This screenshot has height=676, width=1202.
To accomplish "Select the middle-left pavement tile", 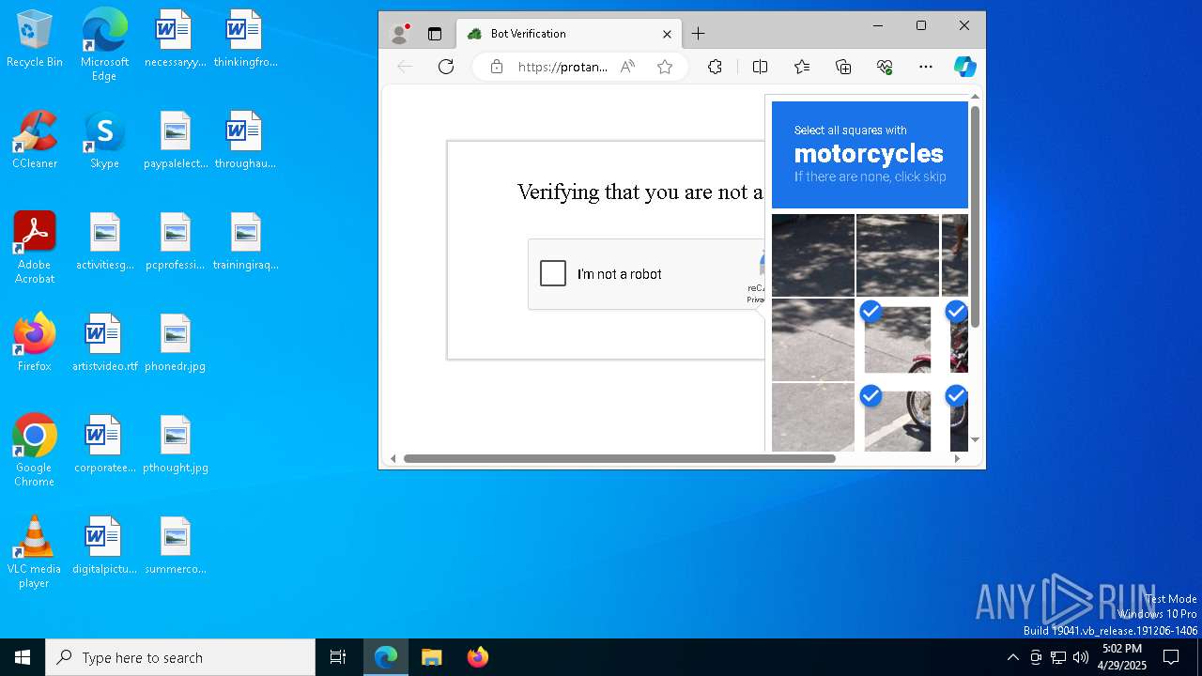I will [x=813, y=340].
